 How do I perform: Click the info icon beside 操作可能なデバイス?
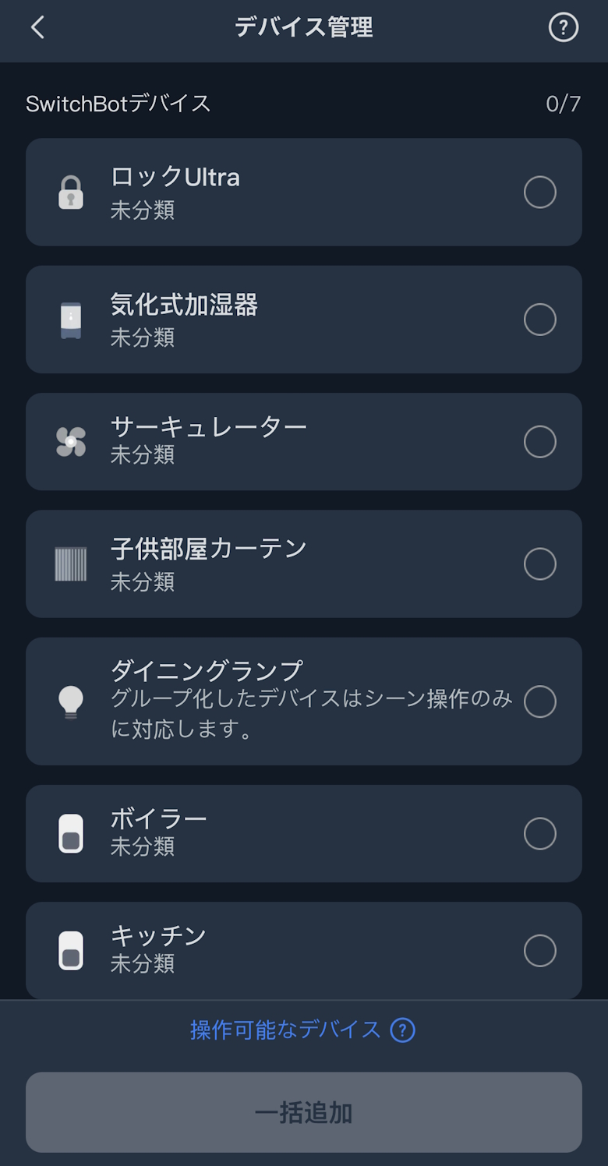pyautogui.click(x=402, y=1030)
